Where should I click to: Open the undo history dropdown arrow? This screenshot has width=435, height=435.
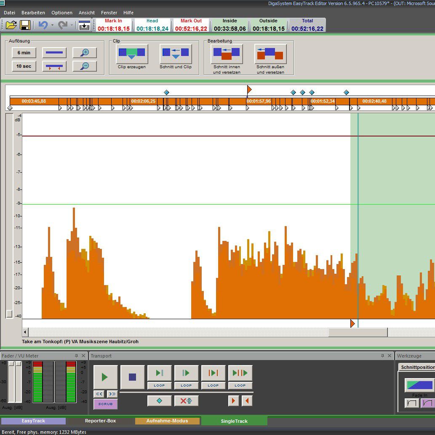52,25
